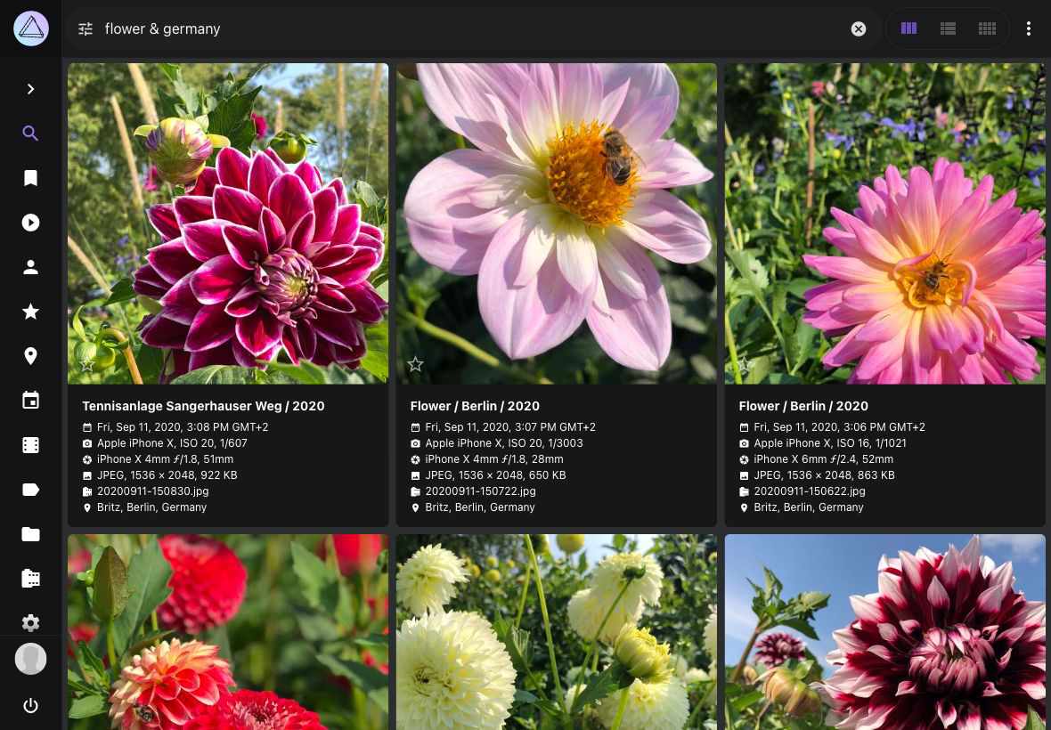Open Labels via the tag icon
This screenshot has height=730, width=1051.
pyautogui.click(x=30, y=490)
